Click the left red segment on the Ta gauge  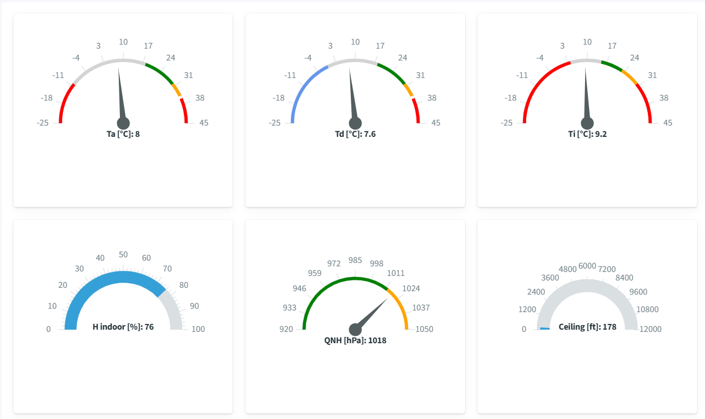65,102
